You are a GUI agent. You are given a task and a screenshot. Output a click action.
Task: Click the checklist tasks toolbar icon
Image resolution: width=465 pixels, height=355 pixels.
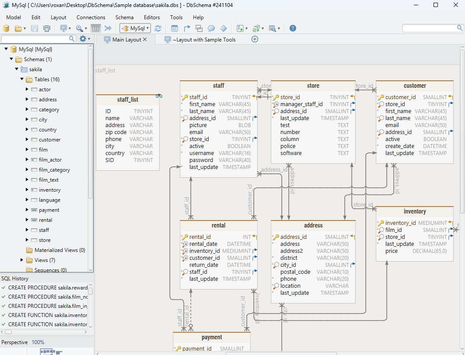256,28
